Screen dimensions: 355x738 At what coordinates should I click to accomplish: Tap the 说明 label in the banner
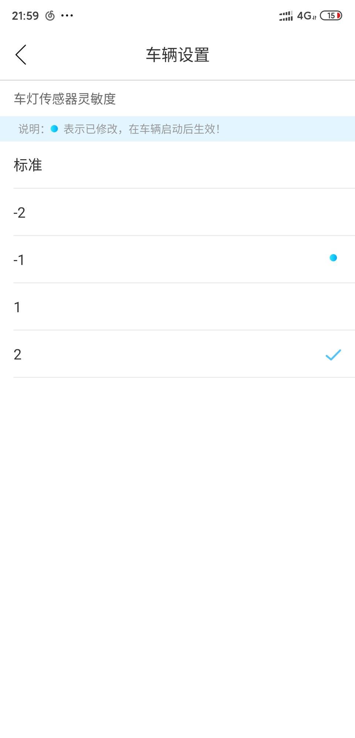tap(31, 129)
